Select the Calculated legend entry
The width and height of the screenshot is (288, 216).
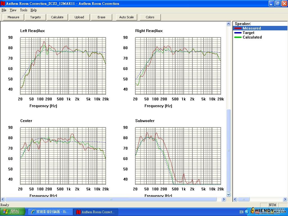click(x=260, y=37)
